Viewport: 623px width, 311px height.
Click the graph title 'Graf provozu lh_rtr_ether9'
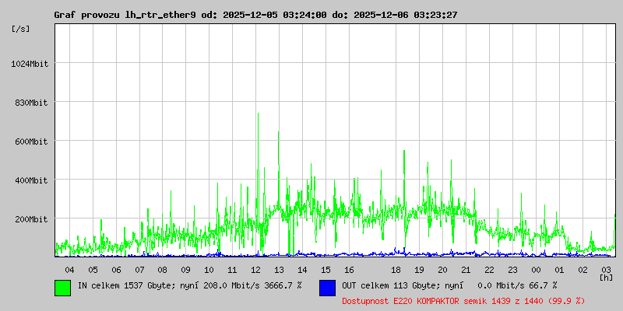[125, 15]
